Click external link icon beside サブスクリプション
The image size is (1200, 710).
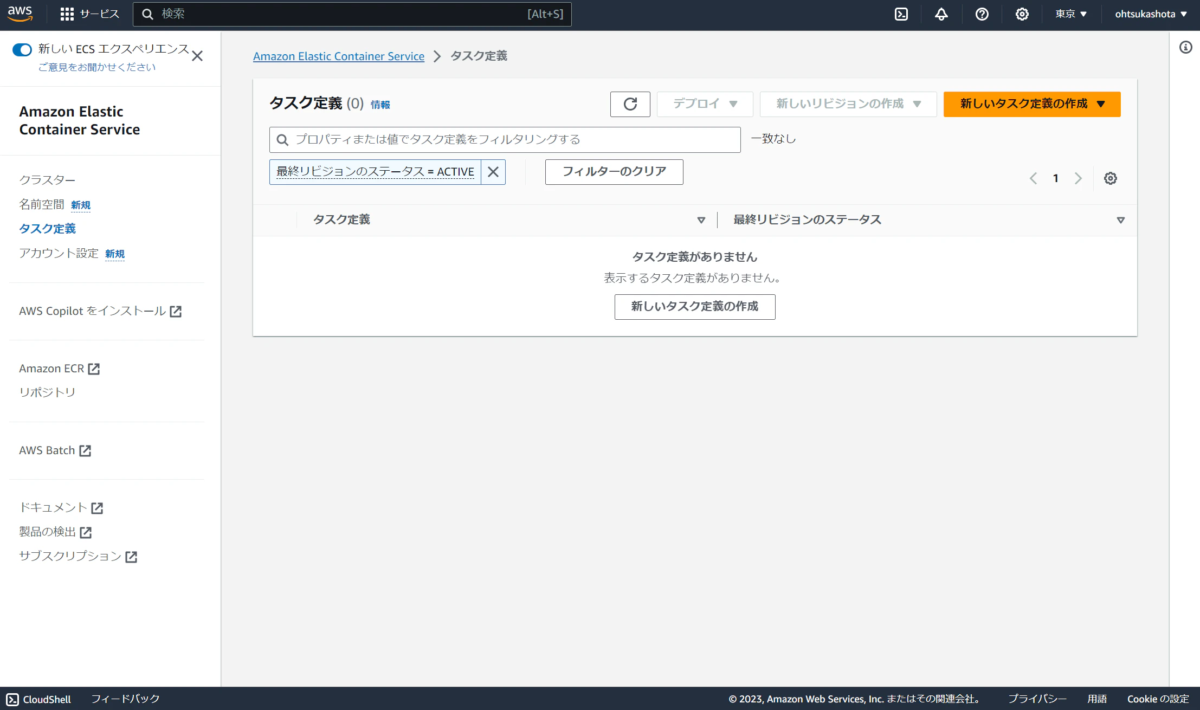(131, 557)
